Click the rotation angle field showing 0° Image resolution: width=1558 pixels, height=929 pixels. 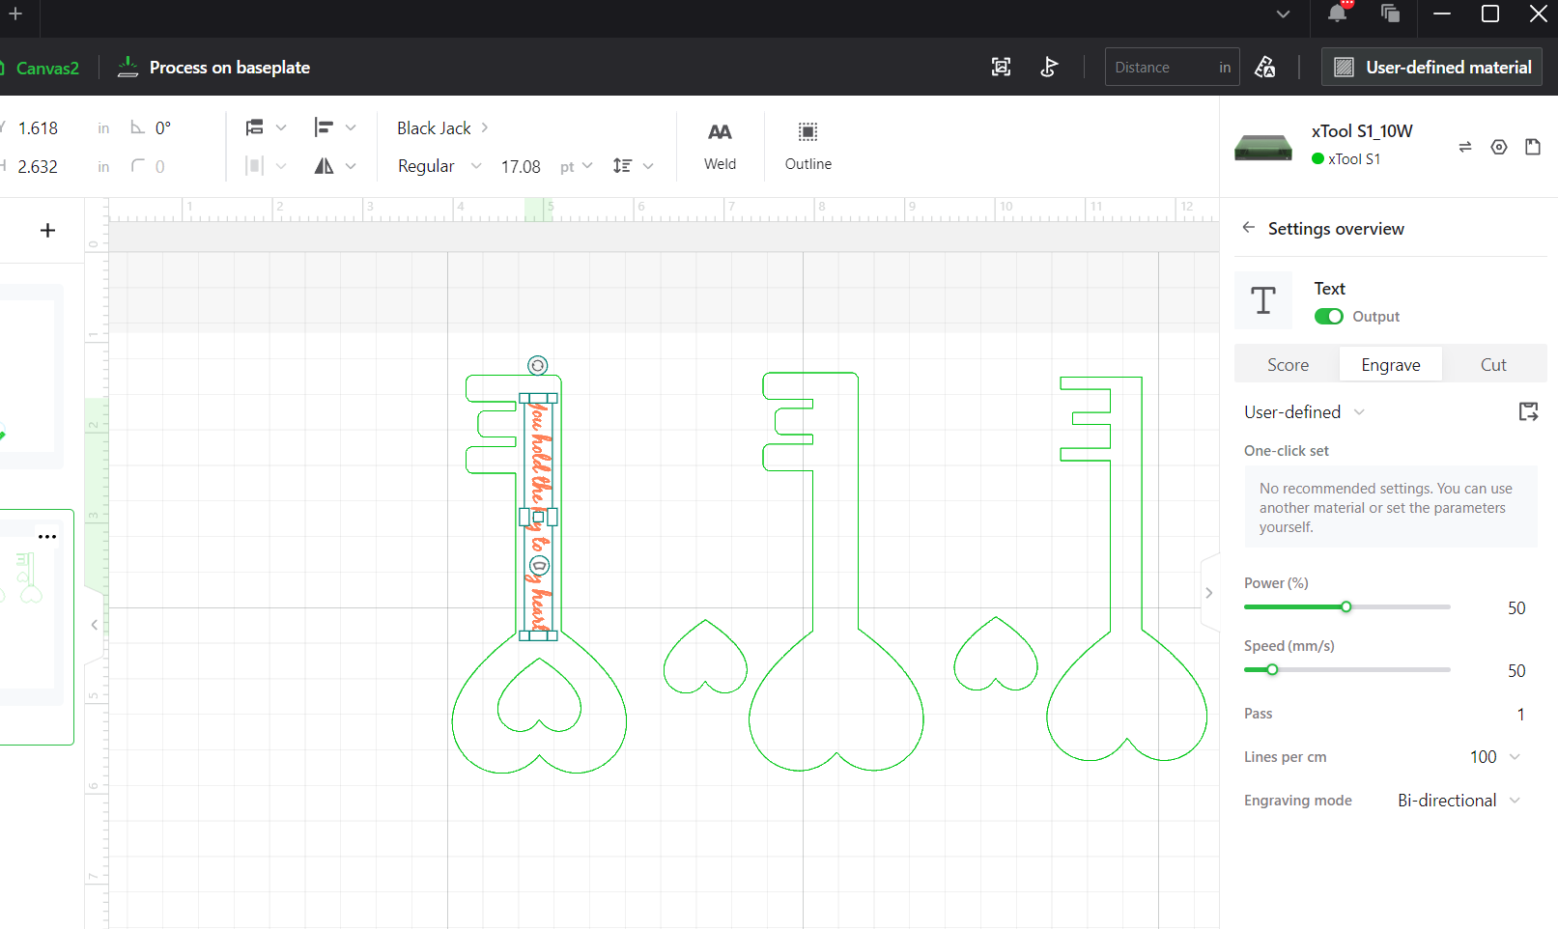pyautogui.click(x=164, y=127)
